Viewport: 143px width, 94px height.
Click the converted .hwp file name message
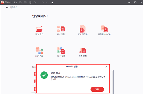click(x=78, y=78)
